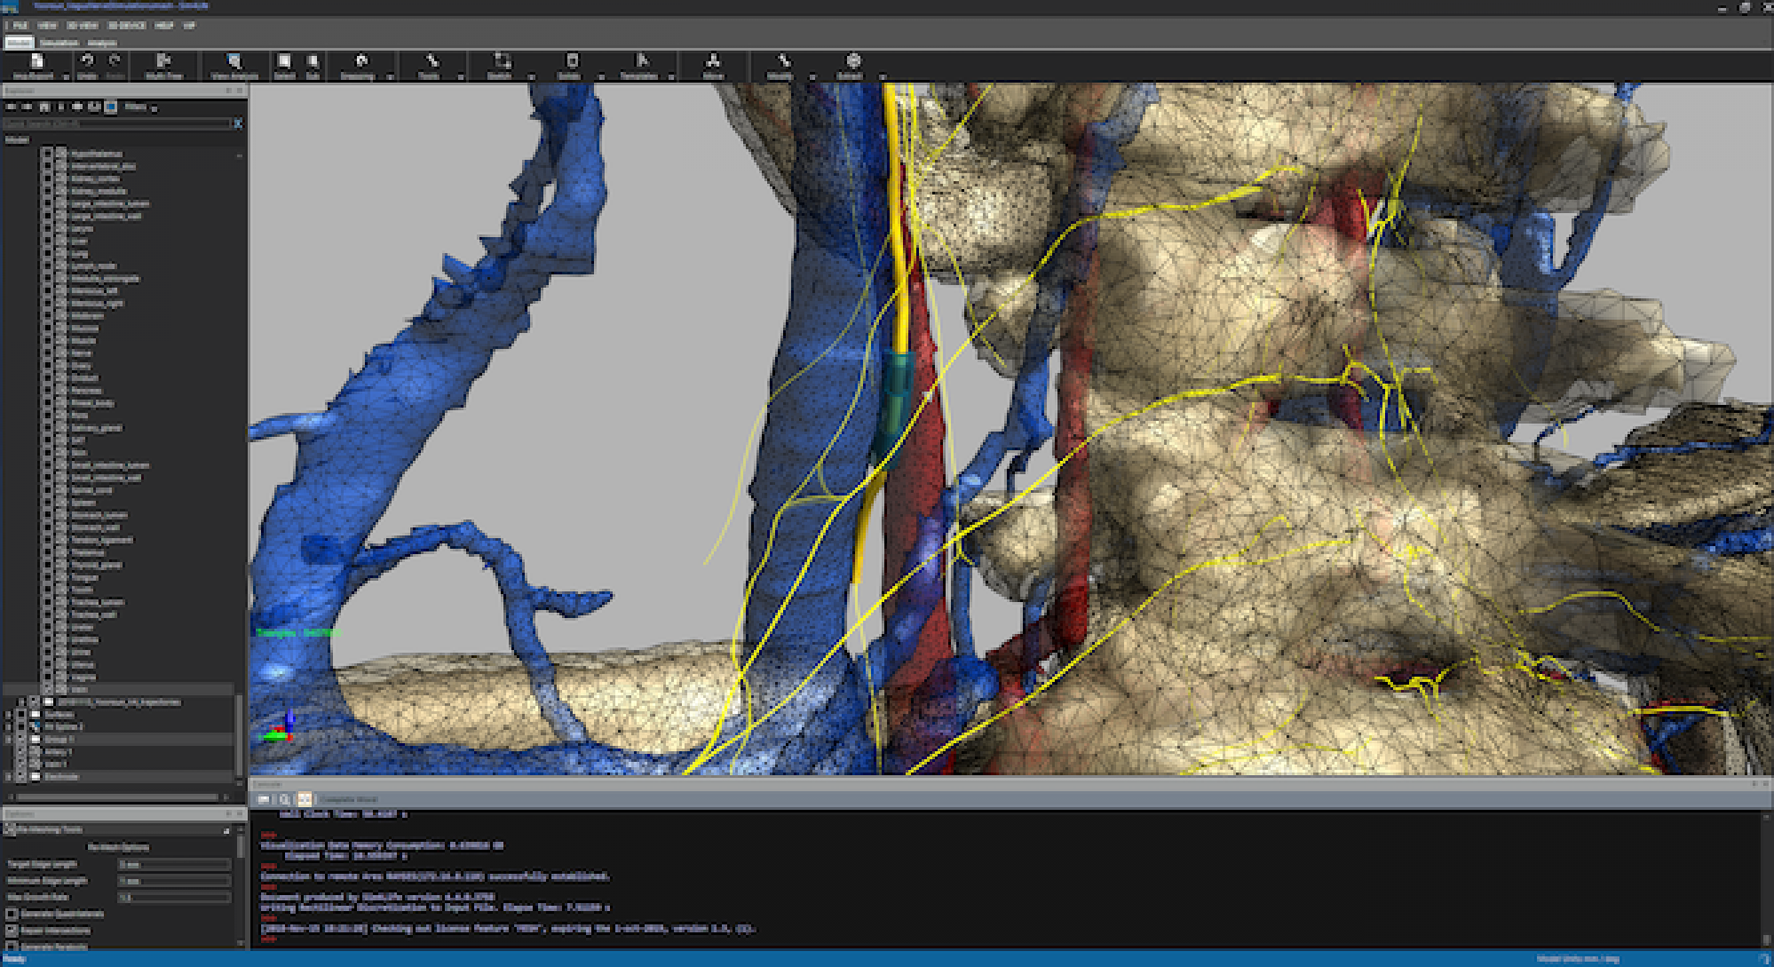The height and width of the screenshot is (967, 1774).
Task: Click the Extract toolbar icon
Action: point(852,62)
